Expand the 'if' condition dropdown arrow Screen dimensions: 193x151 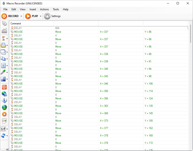point(7,129)
